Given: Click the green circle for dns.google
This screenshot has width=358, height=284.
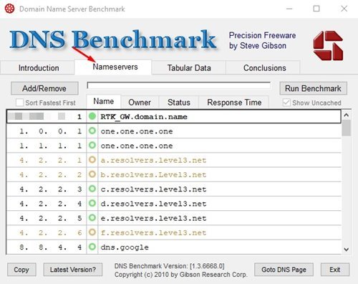Looking at the screenshot, I should point(92,247).
